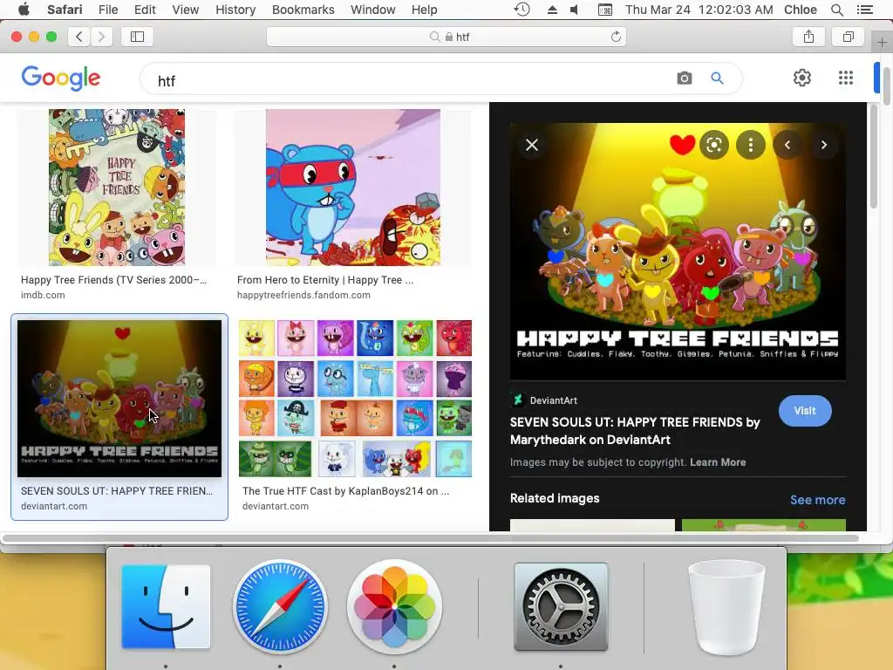Click Safari icon in the Dock

(280, 606)
